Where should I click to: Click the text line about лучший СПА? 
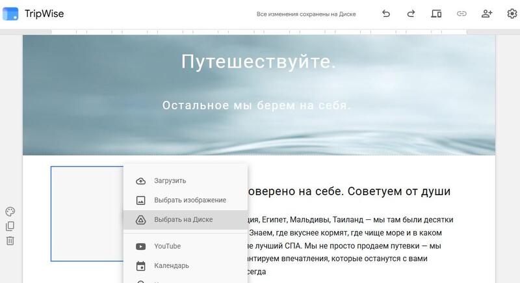344,246
